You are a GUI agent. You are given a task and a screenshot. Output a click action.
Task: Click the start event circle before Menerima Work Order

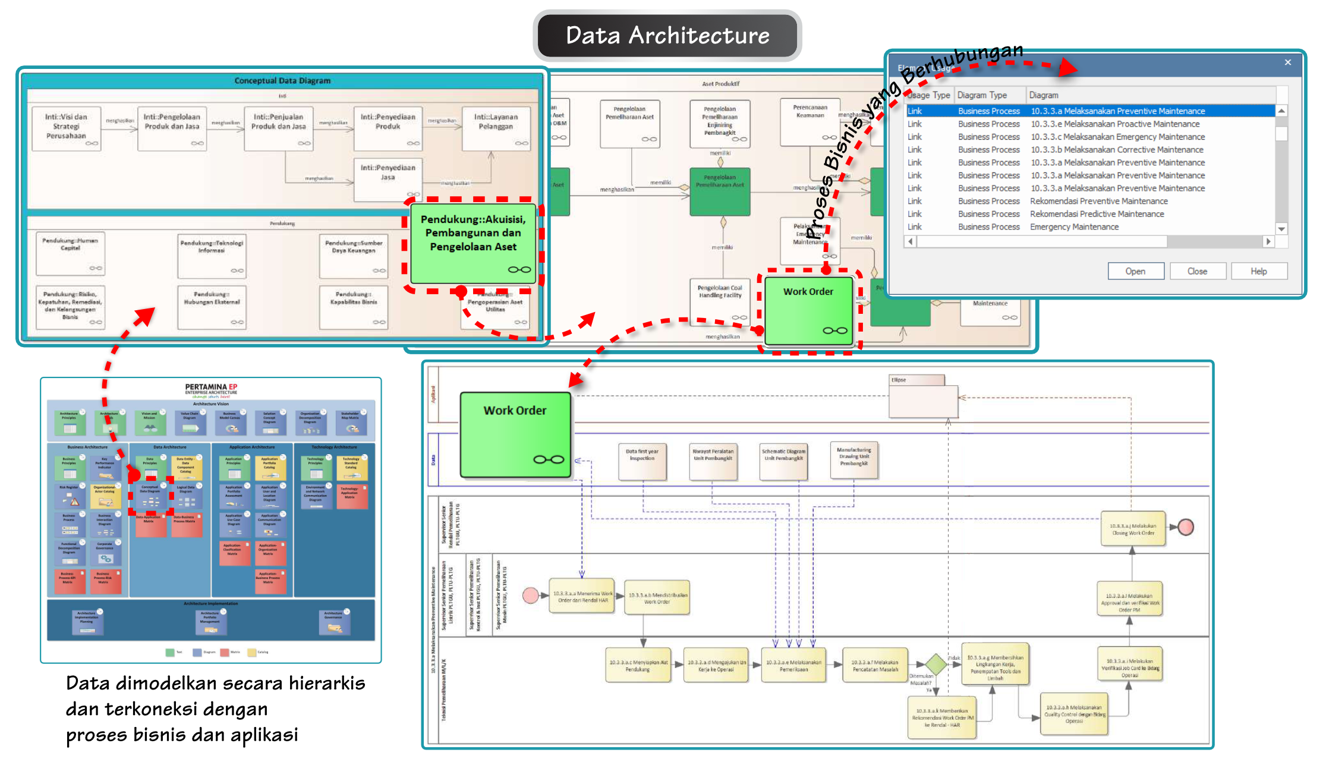pos(531,595)
